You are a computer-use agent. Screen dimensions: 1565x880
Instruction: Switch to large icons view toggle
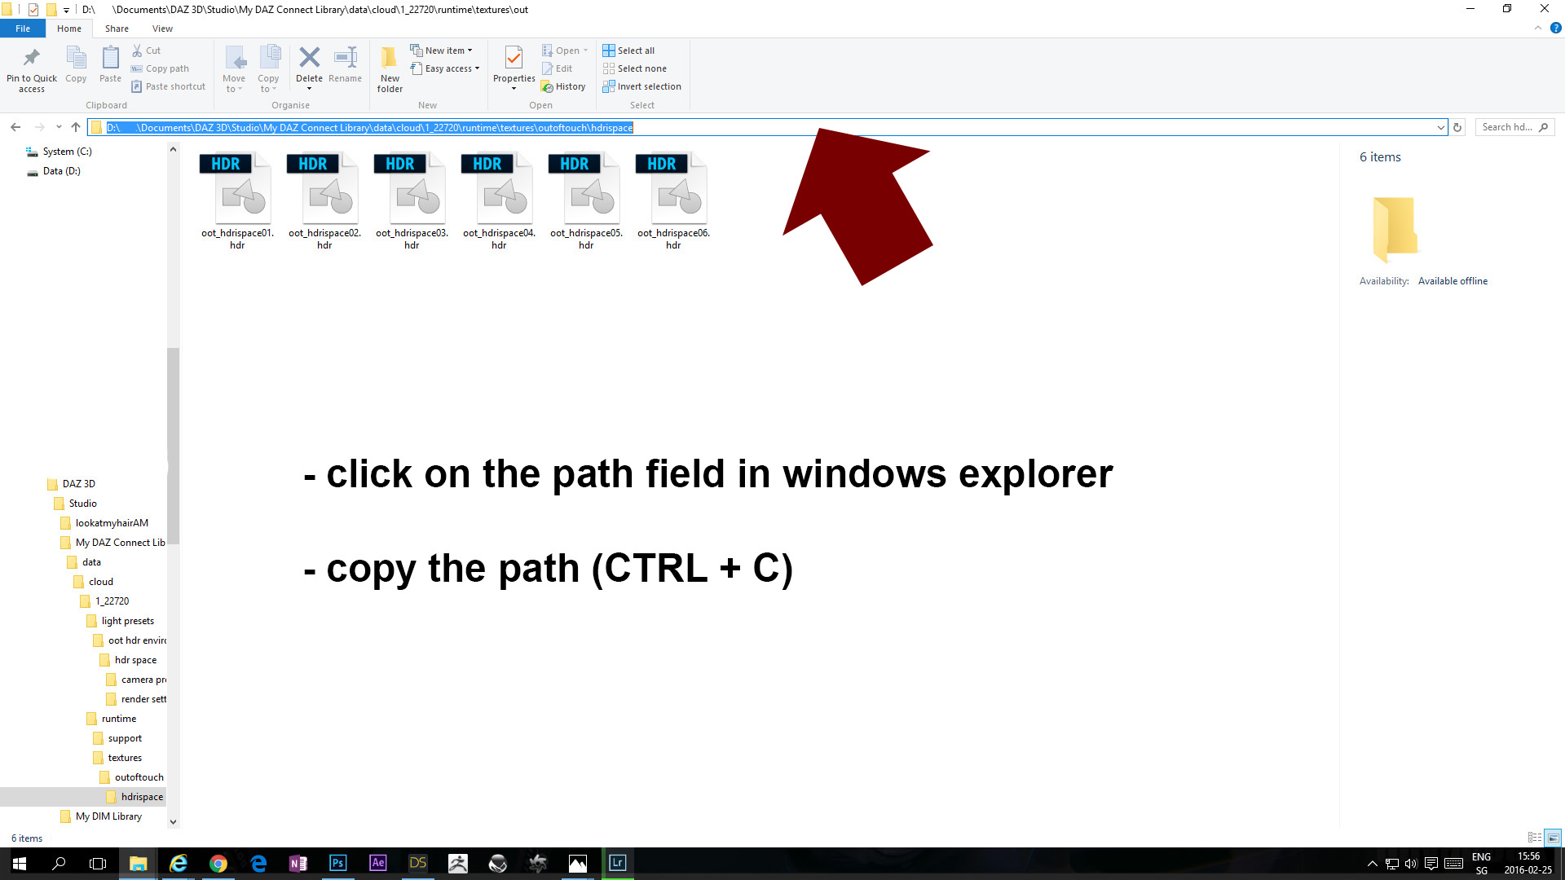pyautogui.click(x=1554, y=838)
